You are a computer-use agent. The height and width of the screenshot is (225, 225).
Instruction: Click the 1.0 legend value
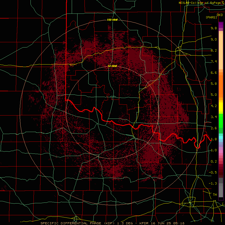click(214, 150)
